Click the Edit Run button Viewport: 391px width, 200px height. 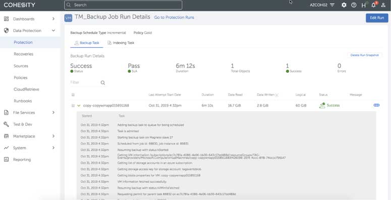point(377,18)
